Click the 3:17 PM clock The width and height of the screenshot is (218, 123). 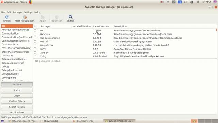[206, 2]
